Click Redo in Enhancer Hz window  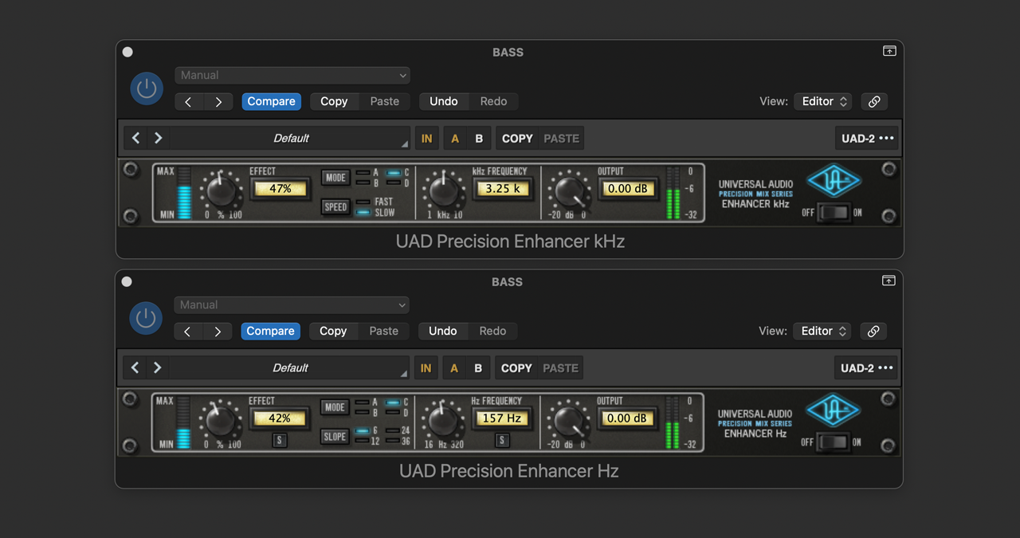492,331
